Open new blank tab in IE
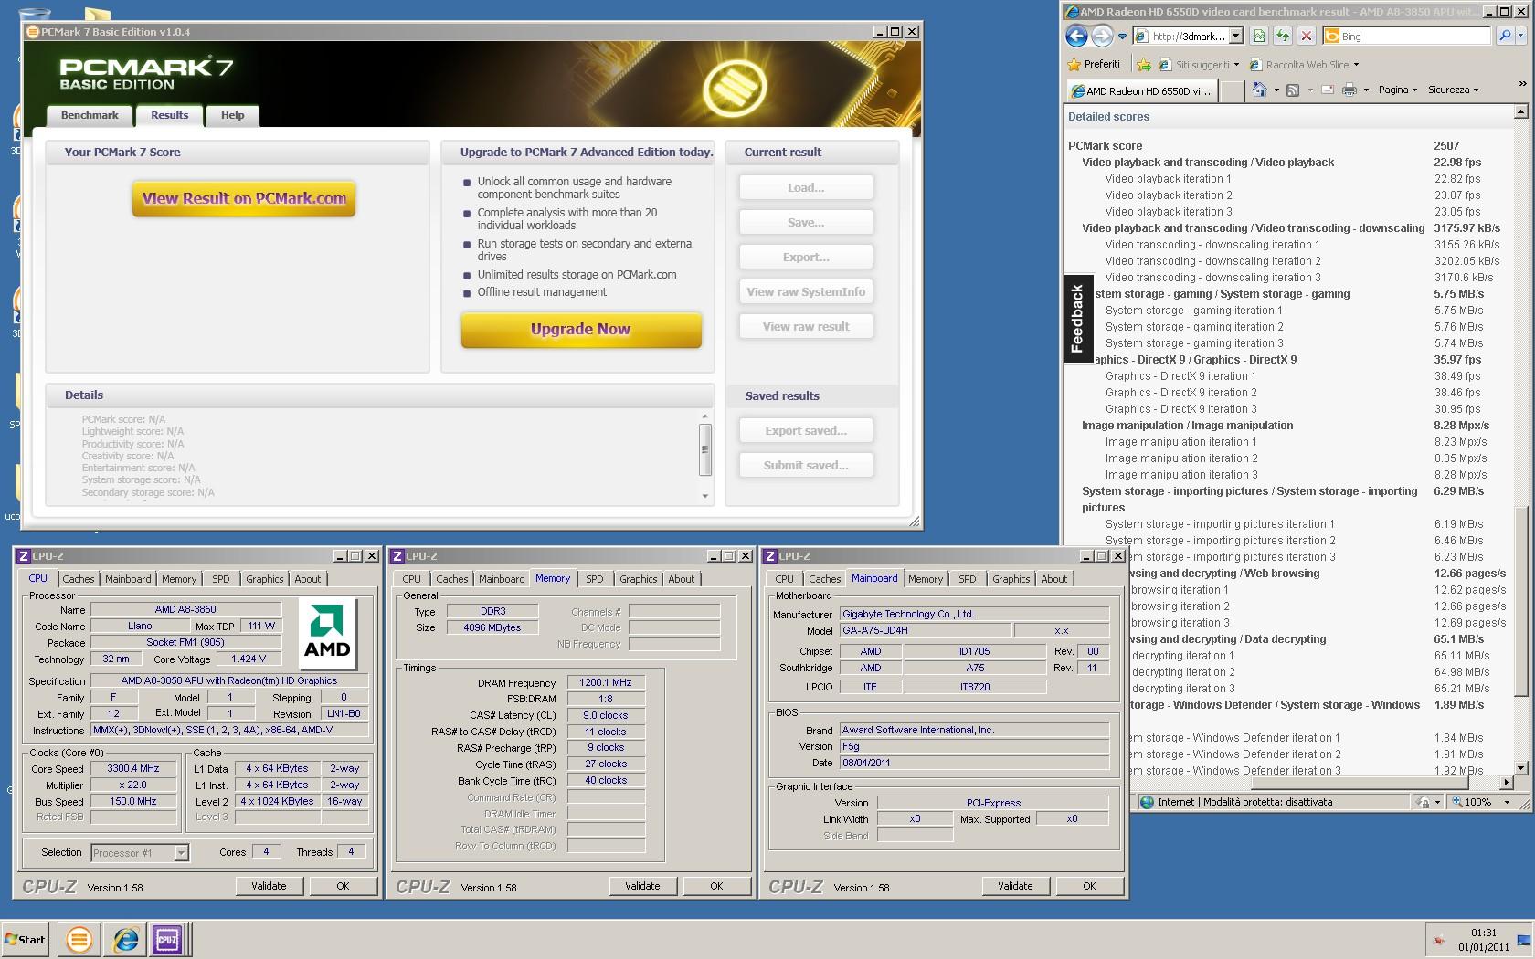 tap(1232, 90)
